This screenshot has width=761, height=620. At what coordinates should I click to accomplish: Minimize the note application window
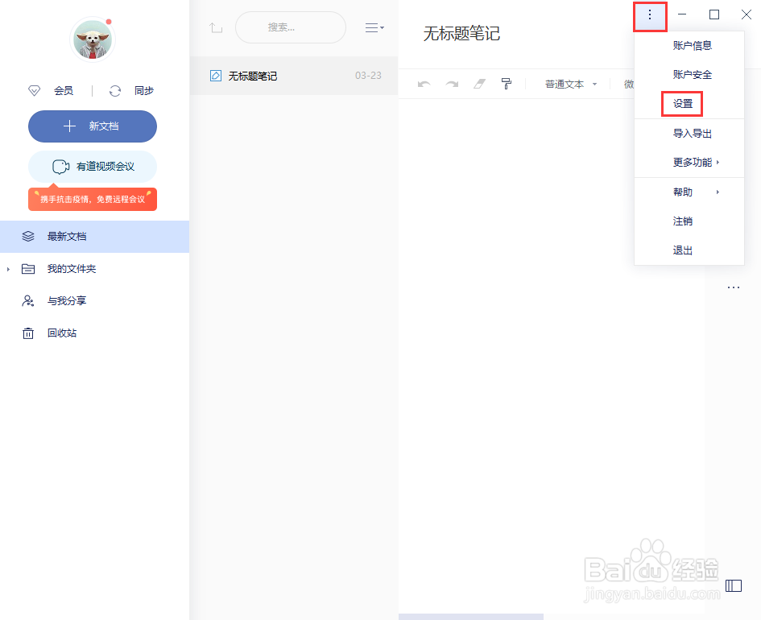point(682,14)
